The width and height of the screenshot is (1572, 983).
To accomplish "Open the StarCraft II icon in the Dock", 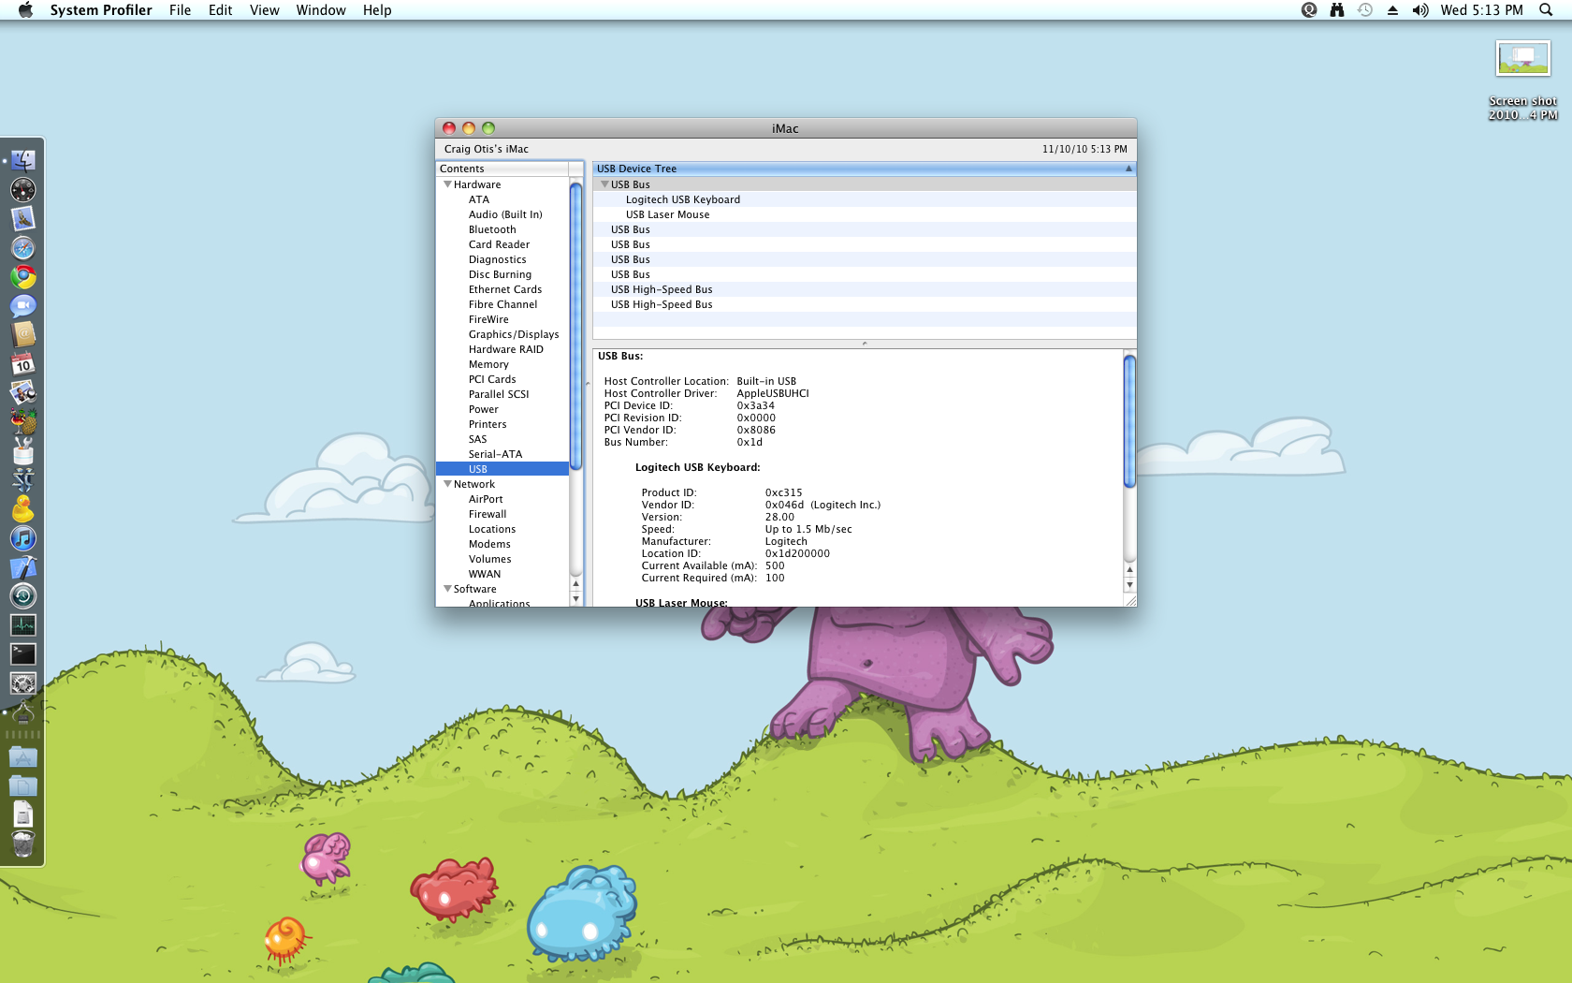I will click(22, 480).
